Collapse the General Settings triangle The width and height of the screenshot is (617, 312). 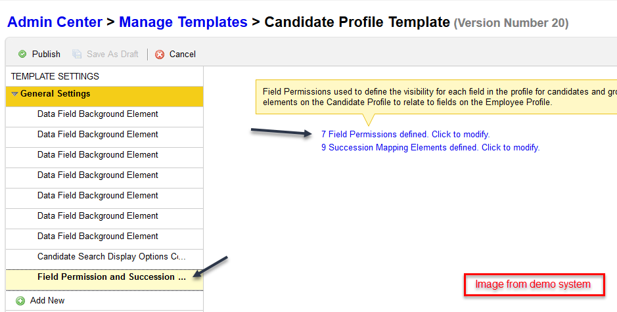[14, 94]
